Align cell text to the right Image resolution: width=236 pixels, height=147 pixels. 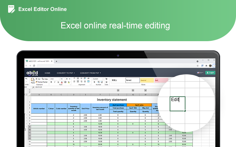tap(81, 82)
